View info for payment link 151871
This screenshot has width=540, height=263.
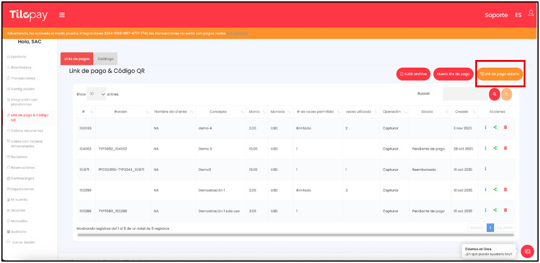pyautogui.click(x=486, y=169)
